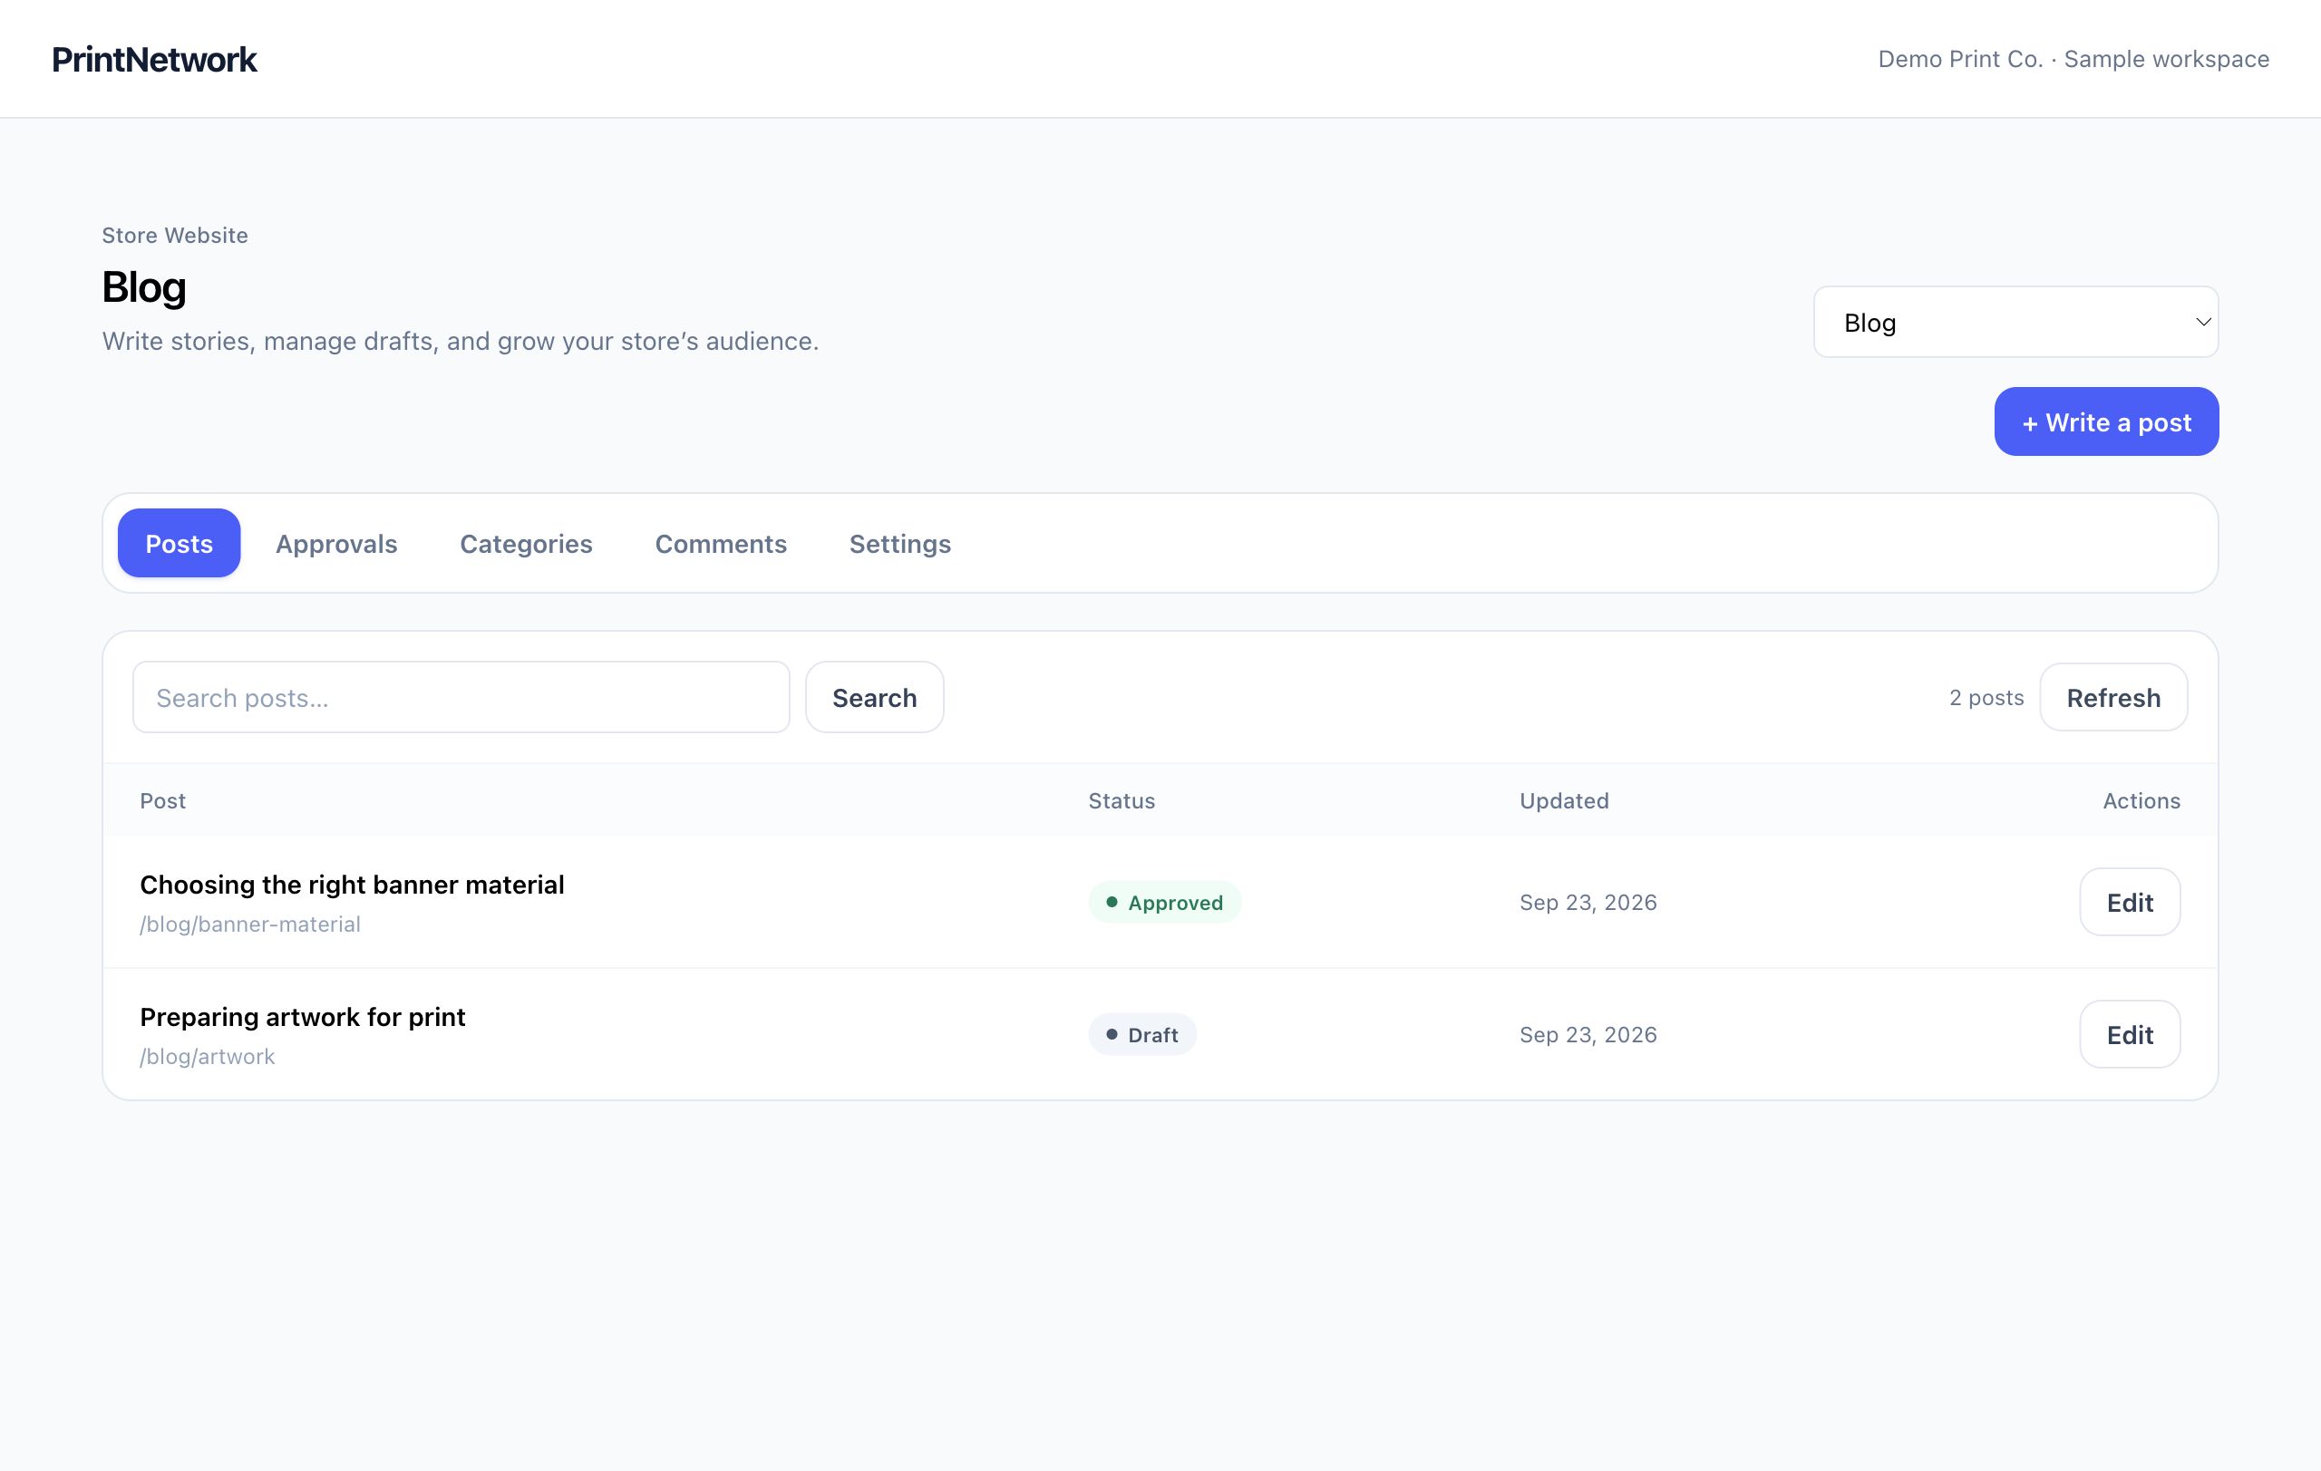Open post Choosing the right banner material
Viewport: 2321px width, 1471px height.
click(352, 885)
